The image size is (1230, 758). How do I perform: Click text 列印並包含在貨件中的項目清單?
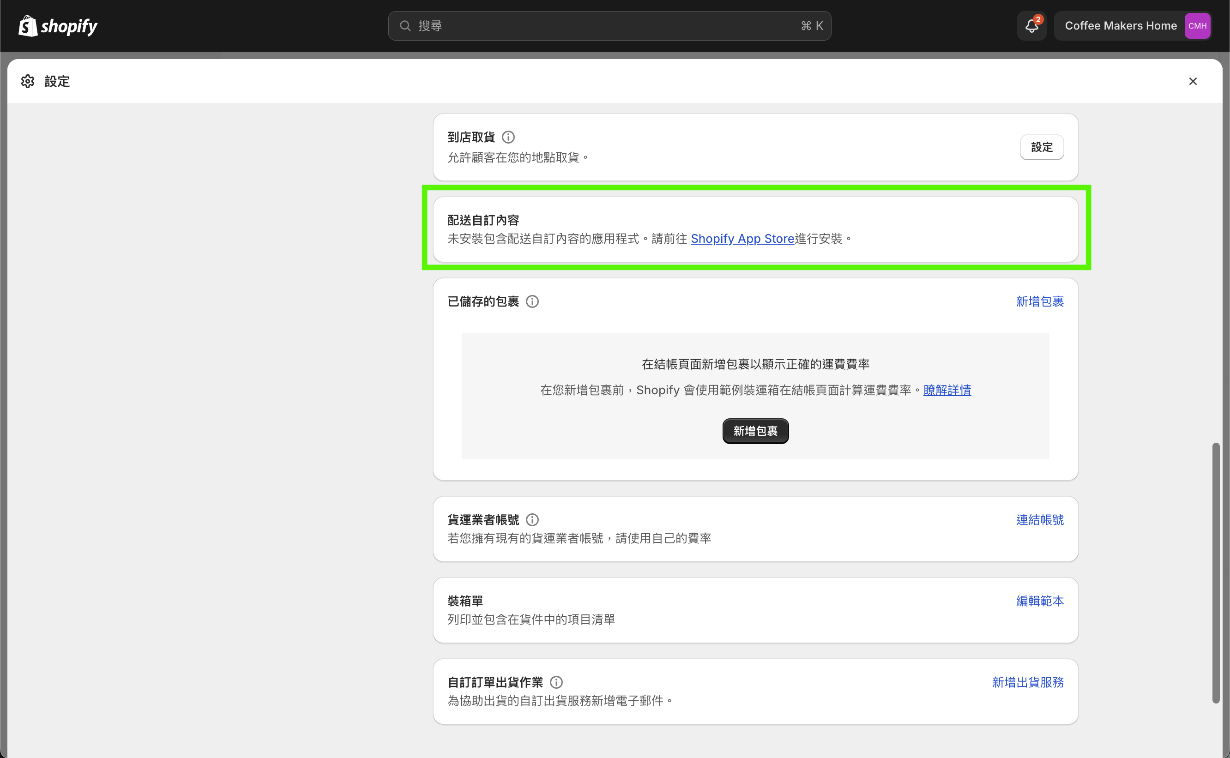[531, 620]
